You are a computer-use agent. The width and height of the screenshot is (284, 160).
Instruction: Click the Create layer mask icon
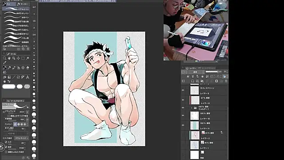coord(217,81)
